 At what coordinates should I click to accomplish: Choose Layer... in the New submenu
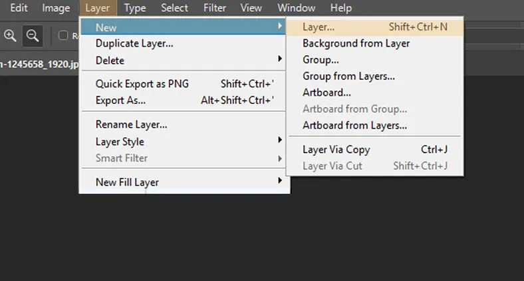pos(375,27)
